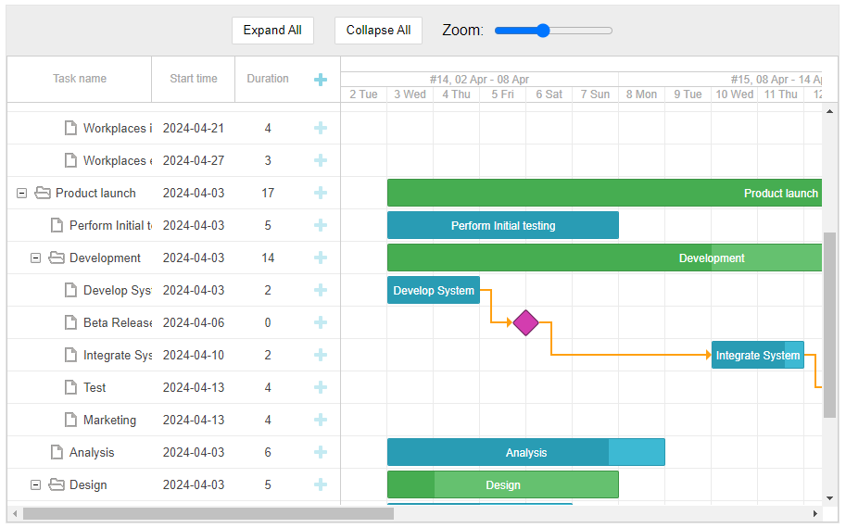Click the plus icon in the Beta Release row
Viewport: 846px width, 528px height.
pos(321,322)
